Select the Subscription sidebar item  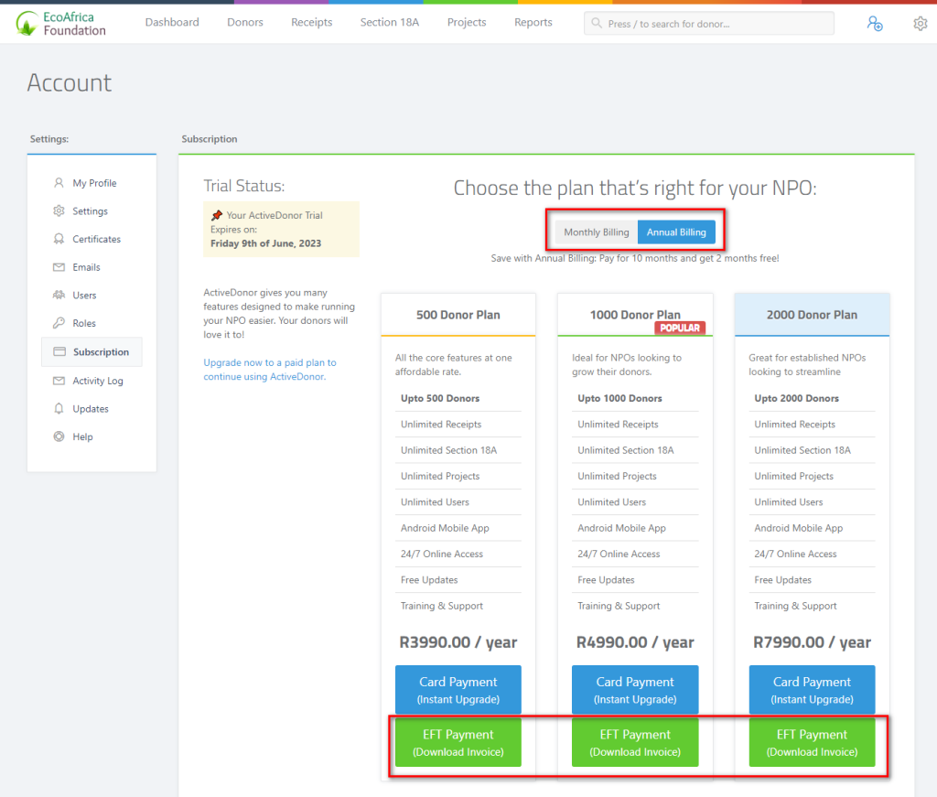(x=92, y=352)
